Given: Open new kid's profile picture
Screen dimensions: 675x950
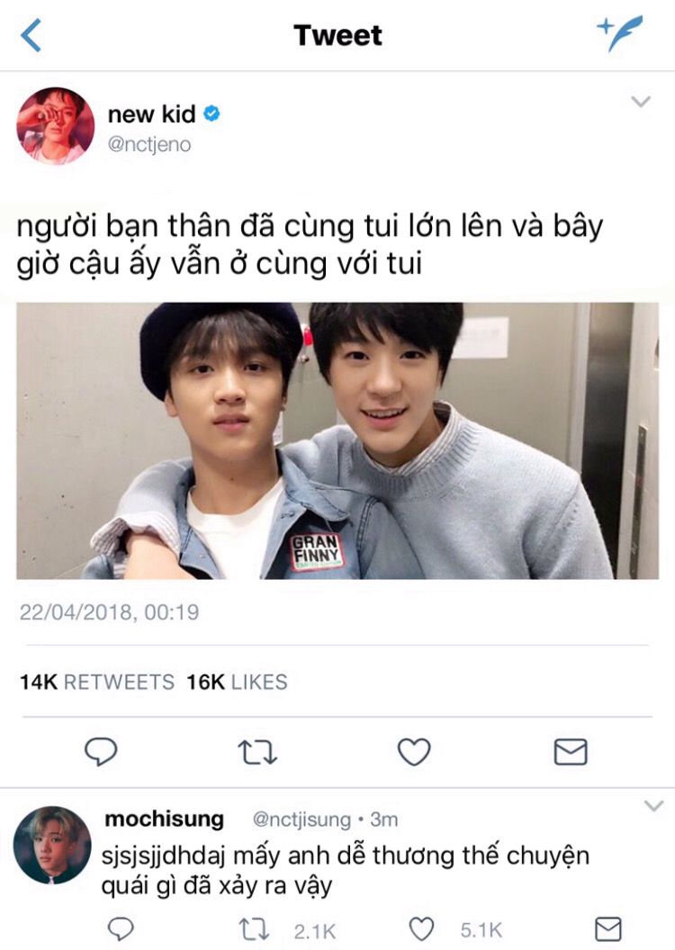Looking at the screenshot, I should coord(56,125).
